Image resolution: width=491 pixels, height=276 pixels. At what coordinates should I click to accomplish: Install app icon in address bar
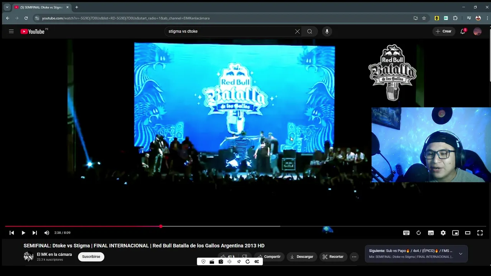tap(415, 18)
